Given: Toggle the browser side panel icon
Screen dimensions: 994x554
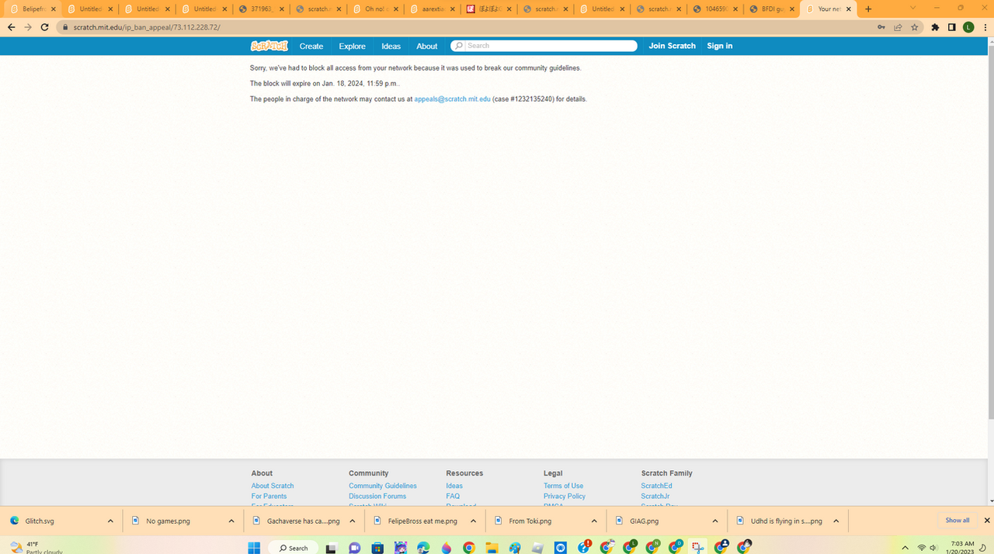Looking at the screenshot, I should pyautogui.click(x=951, y=27).
